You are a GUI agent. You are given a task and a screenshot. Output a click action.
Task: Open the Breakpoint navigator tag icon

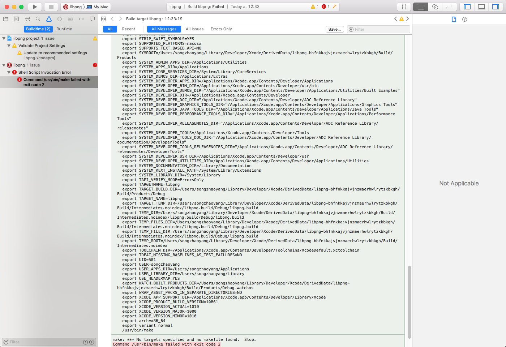click(x=81, y=19)
